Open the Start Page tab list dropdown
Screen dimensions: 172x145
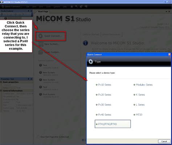[167, 12]
